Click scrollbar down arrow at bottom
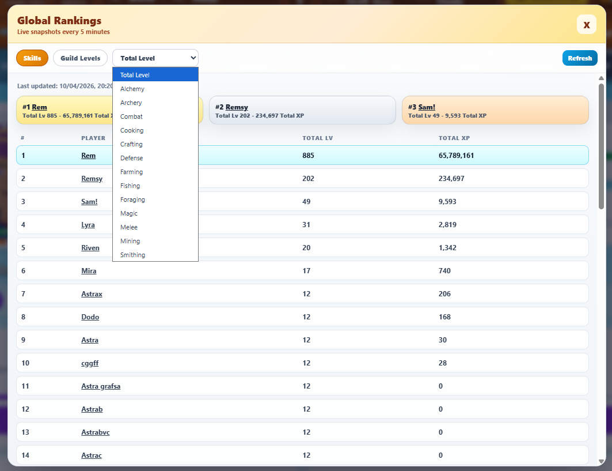This screenshot has width=612, height=471. [602, 461]
